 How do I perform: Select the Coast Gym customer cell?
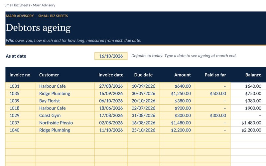65,115
